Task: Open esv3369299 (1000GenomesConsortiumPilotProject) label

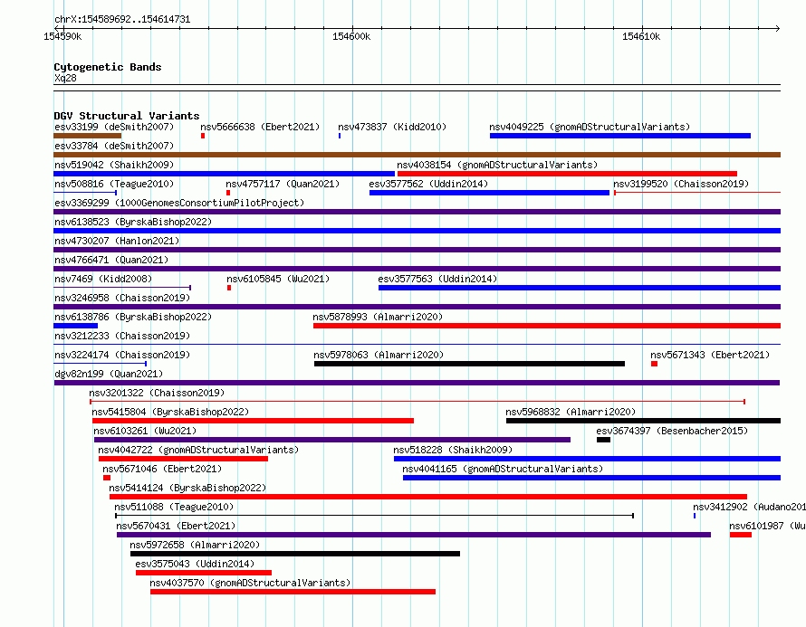Action: point(179,203)
